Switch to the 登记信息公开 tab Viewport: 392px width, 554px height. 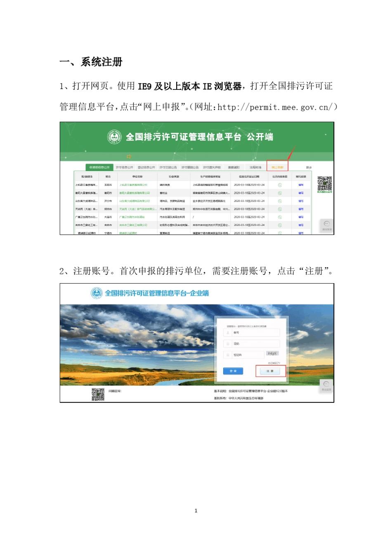tap(146, 168)
